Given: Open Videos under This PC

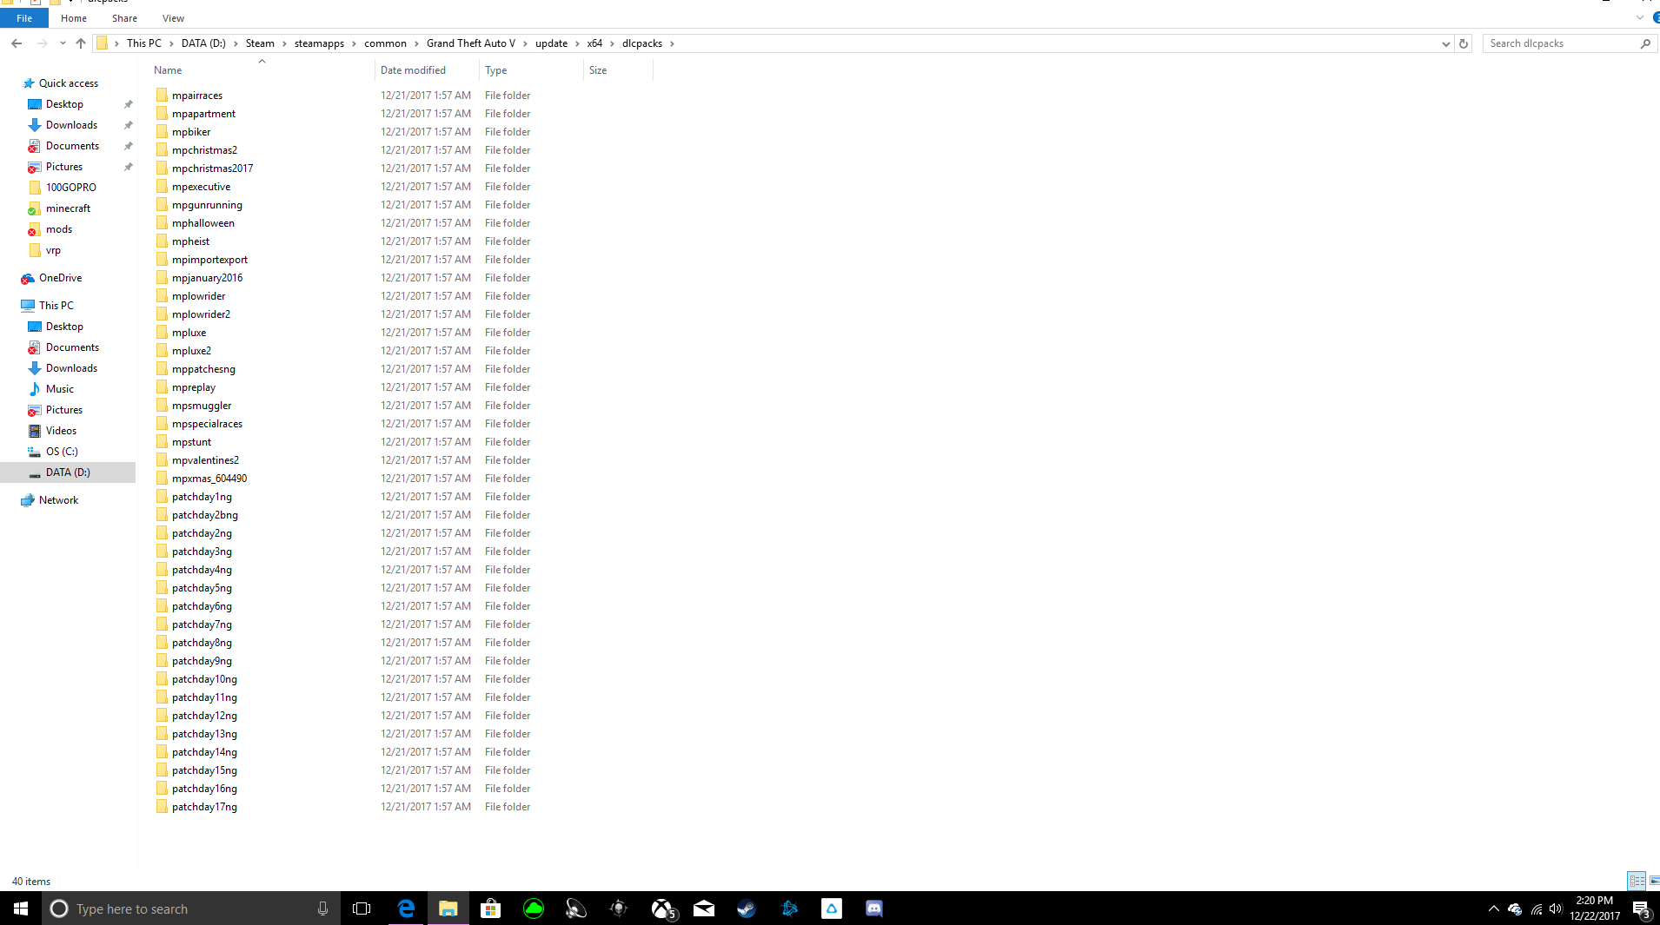Looking at the screenshot, I should coord(61,431).
